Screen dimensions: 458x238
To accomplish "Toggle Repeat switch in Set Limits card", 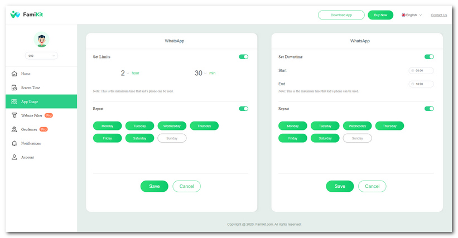I will [244, 109].
